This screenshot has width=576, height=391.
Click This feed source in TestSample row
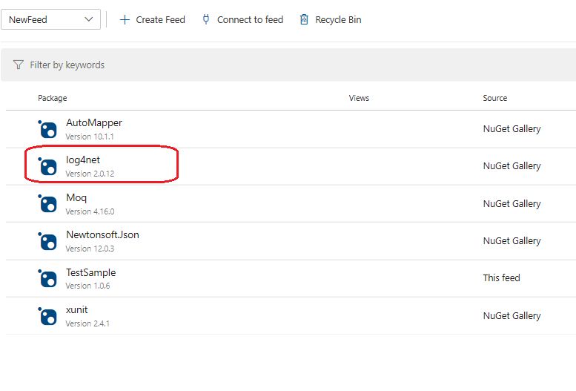tap(501, 278)
